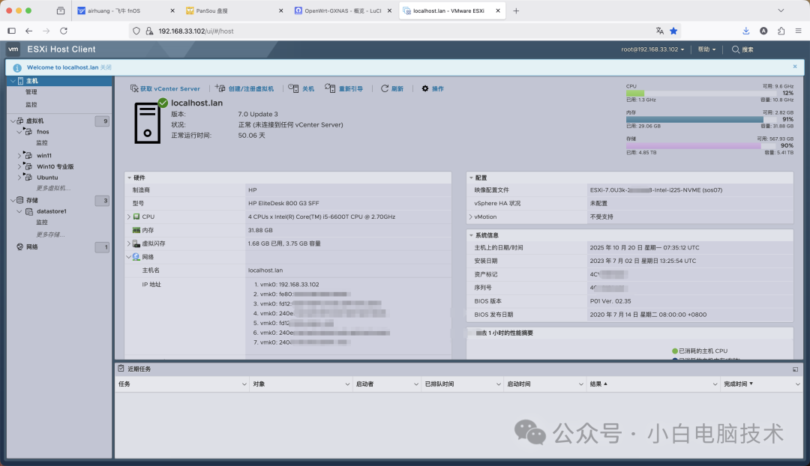Click the translate page icon
Viewport: 810px width, 466px height.
[x=660, y=31]
